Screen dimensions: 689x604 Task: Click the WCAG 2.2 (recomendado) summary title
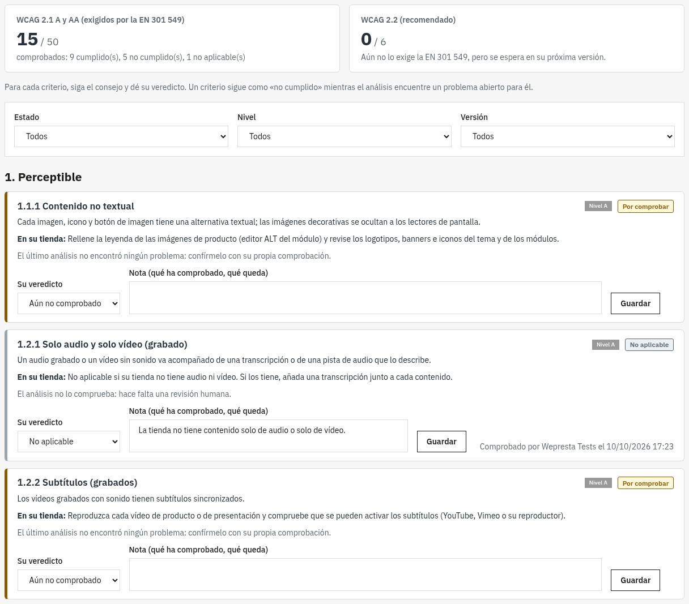[x=408, y=20]
